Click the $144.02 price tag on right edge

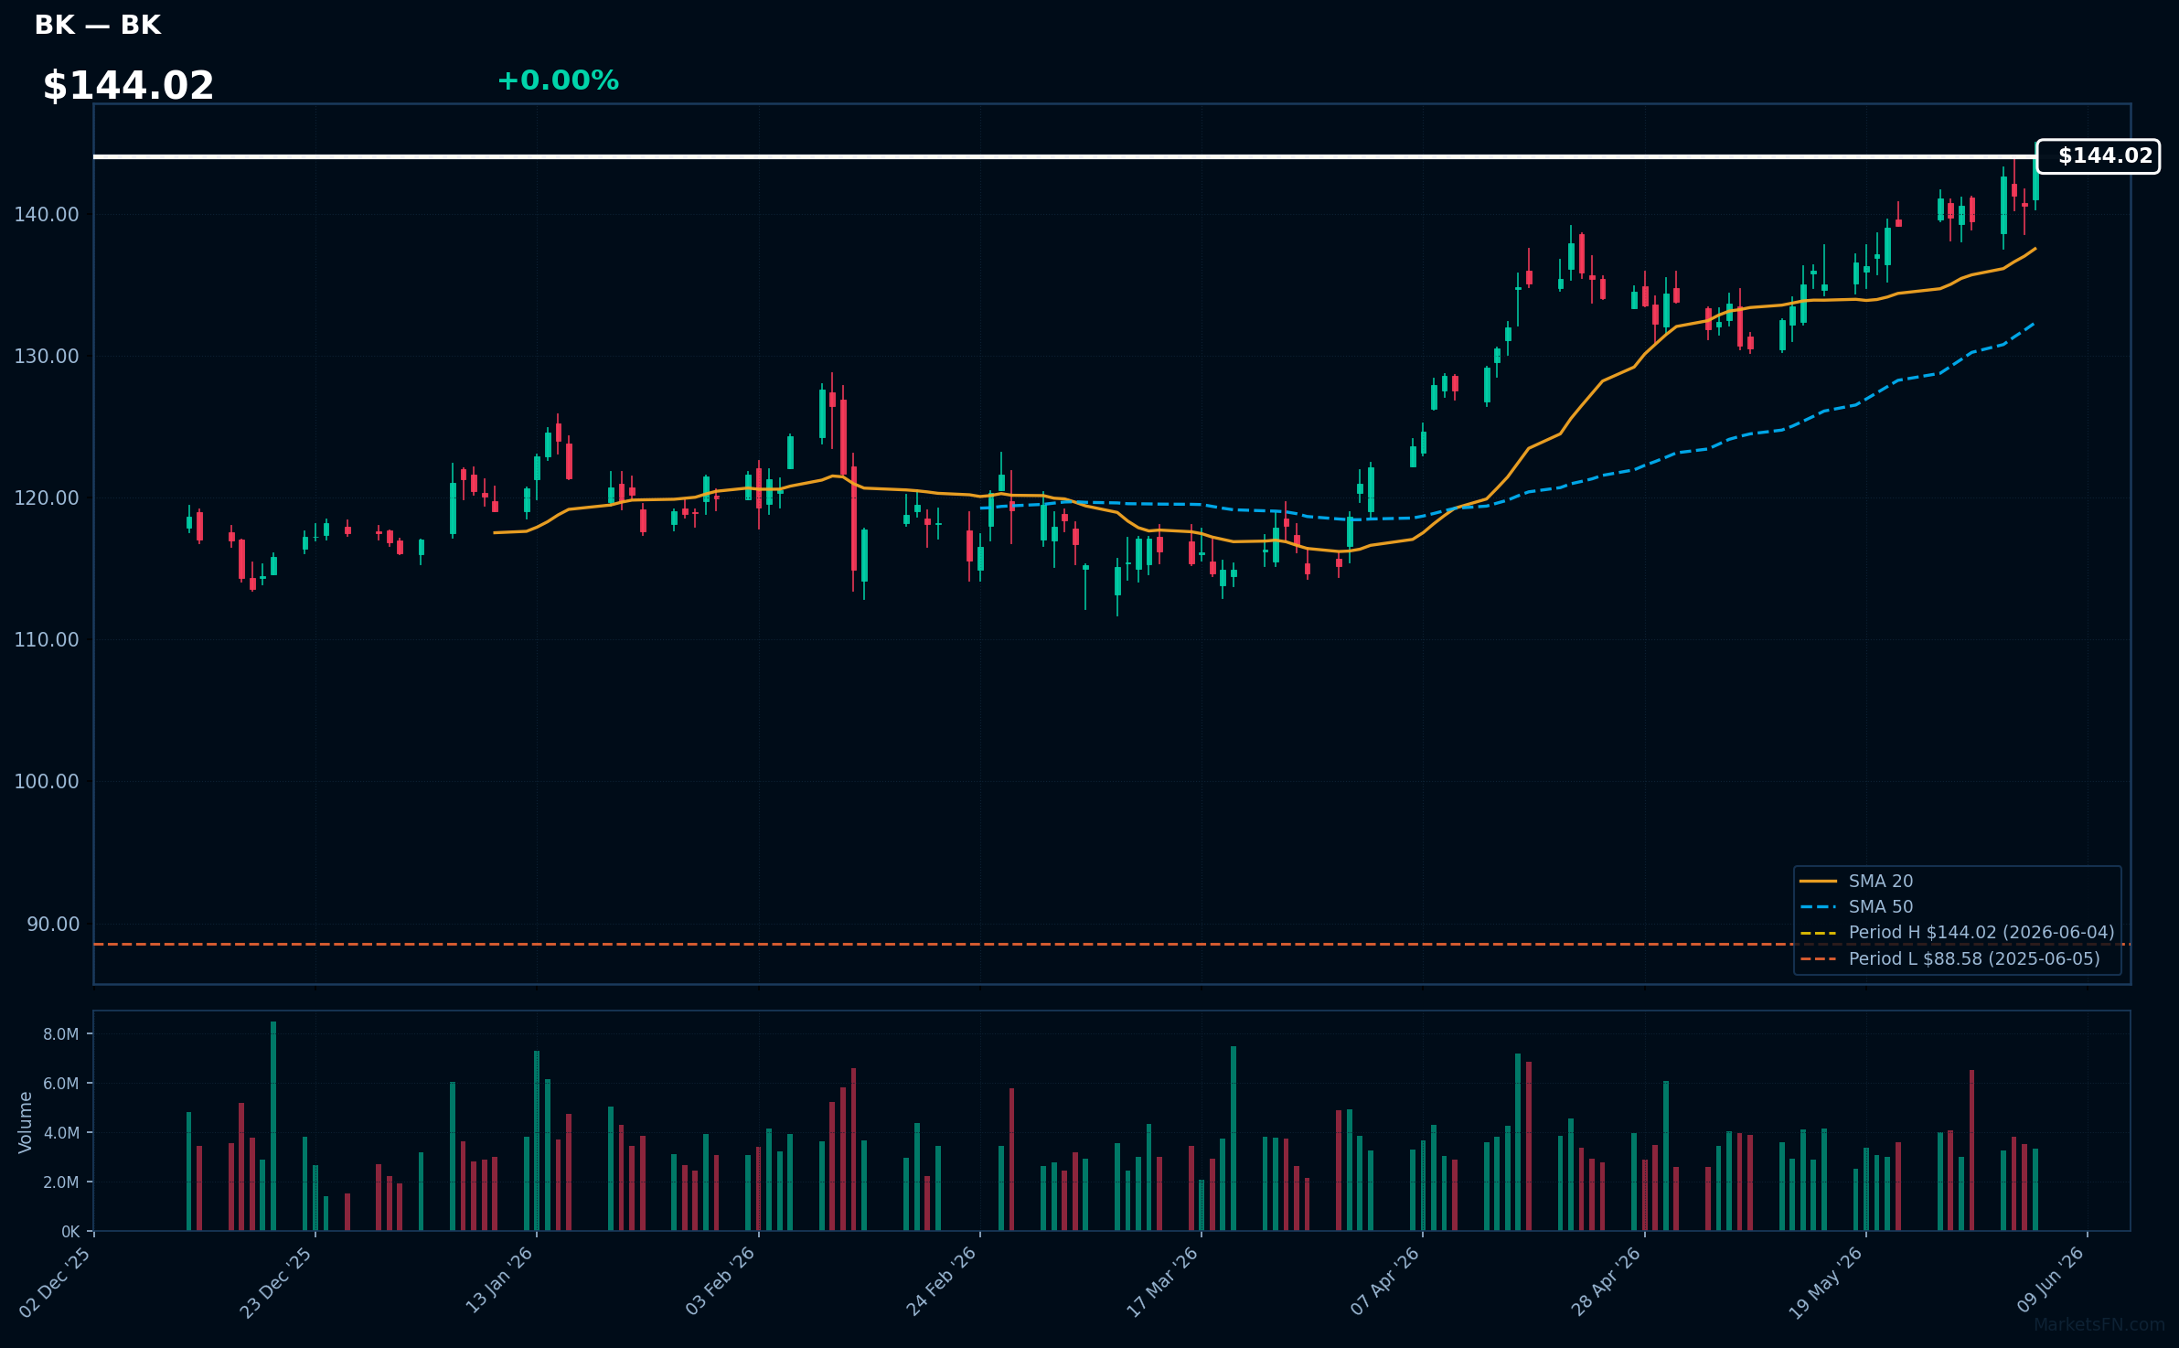(x=2098, y=156)
